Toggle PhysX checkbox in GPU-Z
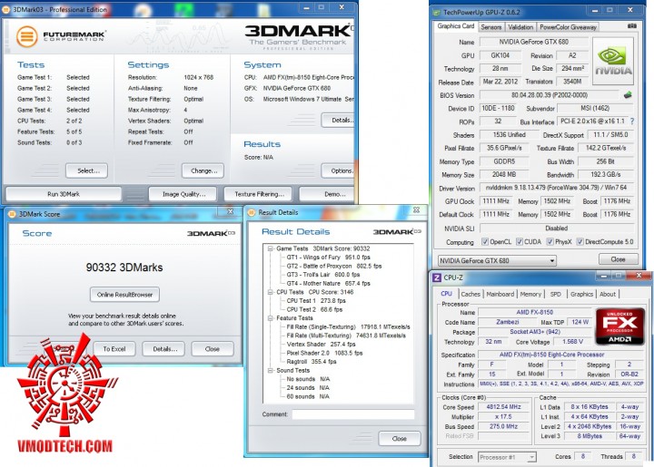Viewport: 654px width, 467px height. point(550,241)
